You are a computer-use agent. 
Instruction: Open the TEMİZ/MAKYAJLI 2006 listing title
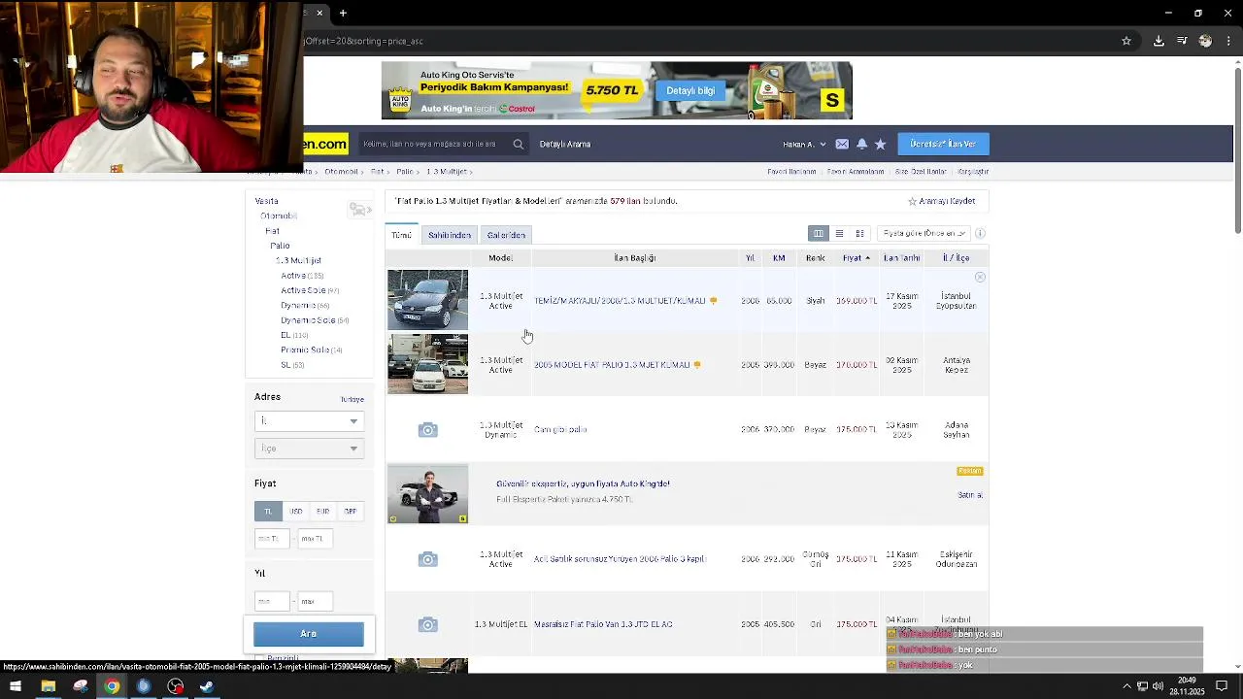click(620, 301)
